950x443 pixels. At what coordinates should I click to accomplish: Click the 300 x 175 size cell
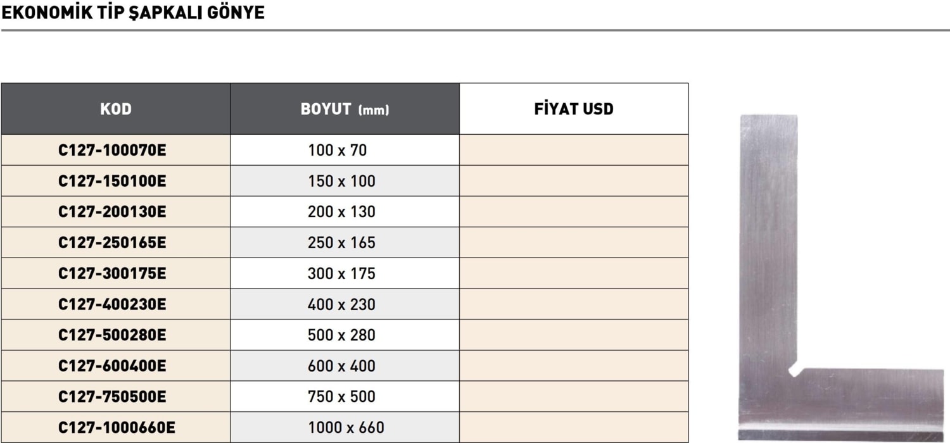341,273
